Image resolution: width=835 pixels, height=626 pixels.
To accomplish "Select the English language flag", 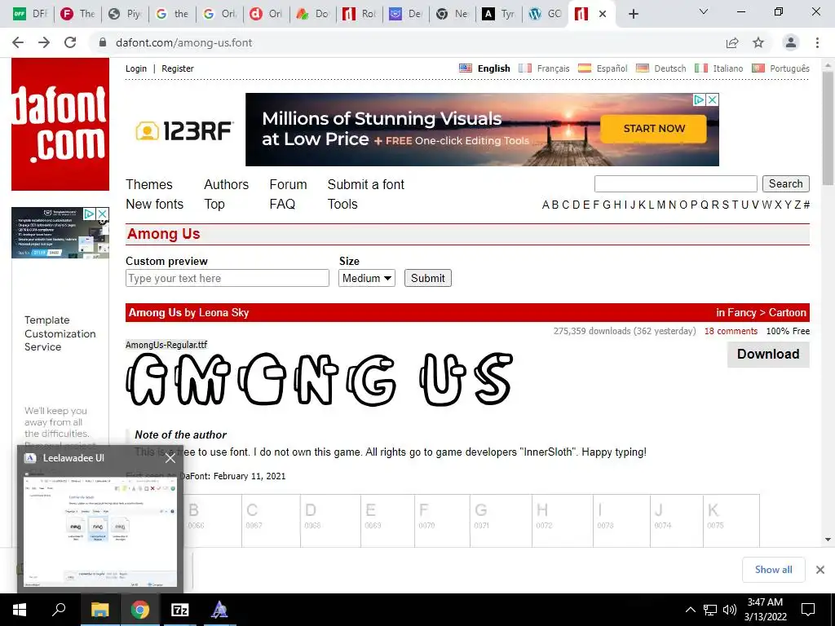I will coord(466,68).
